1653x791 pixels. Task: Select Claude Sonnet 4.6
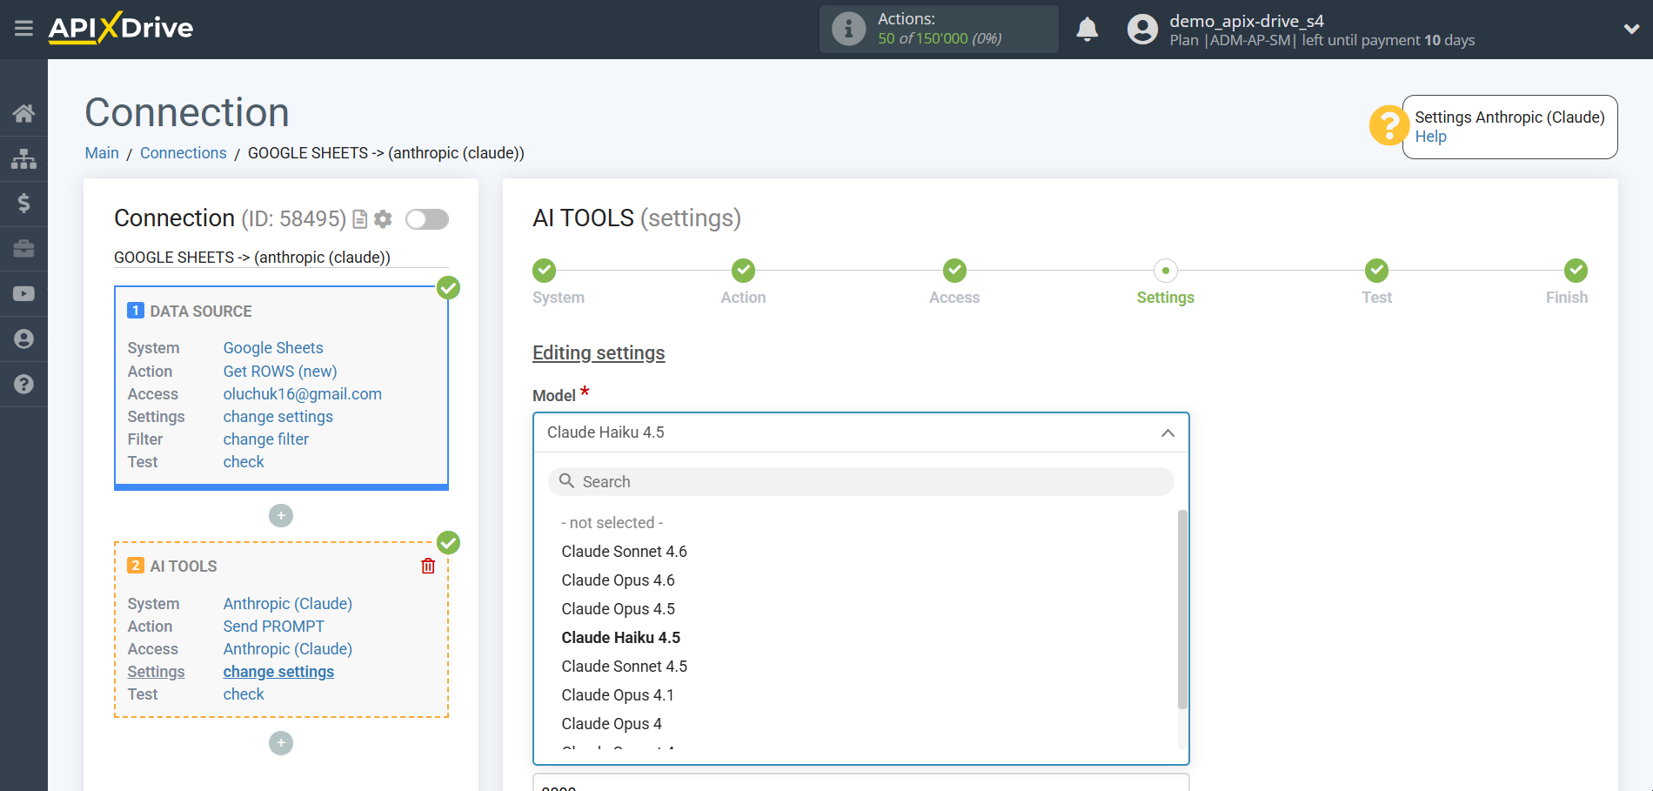pyautogui.click(x=625, y=552)
